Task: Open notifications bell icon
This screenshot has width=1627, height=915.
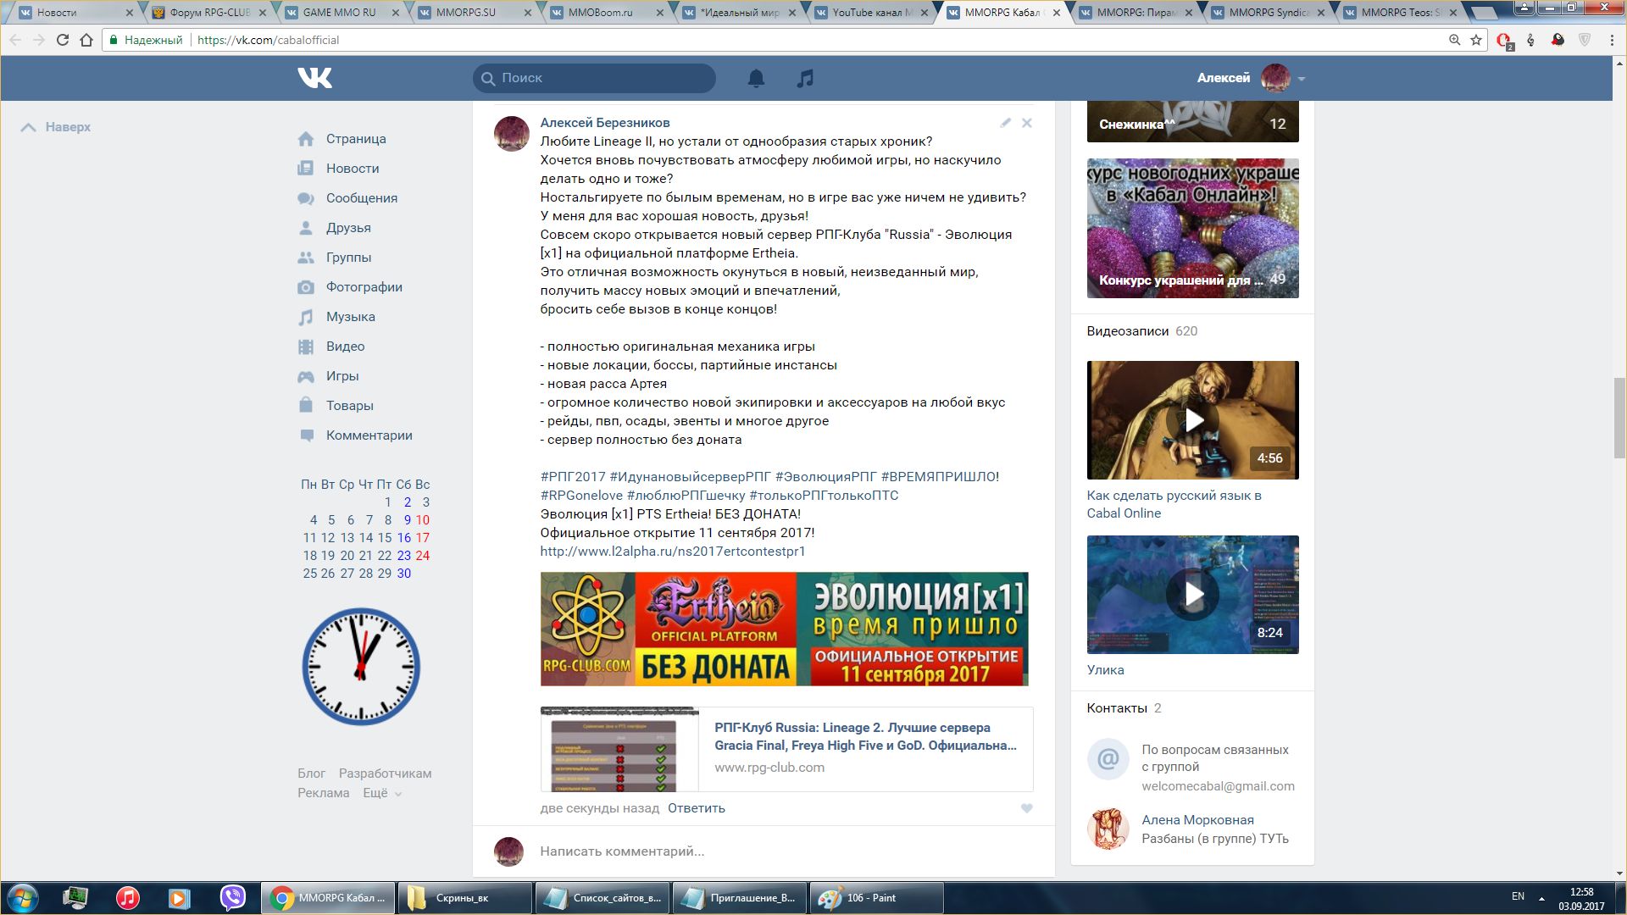Action: tap(756, 78)
